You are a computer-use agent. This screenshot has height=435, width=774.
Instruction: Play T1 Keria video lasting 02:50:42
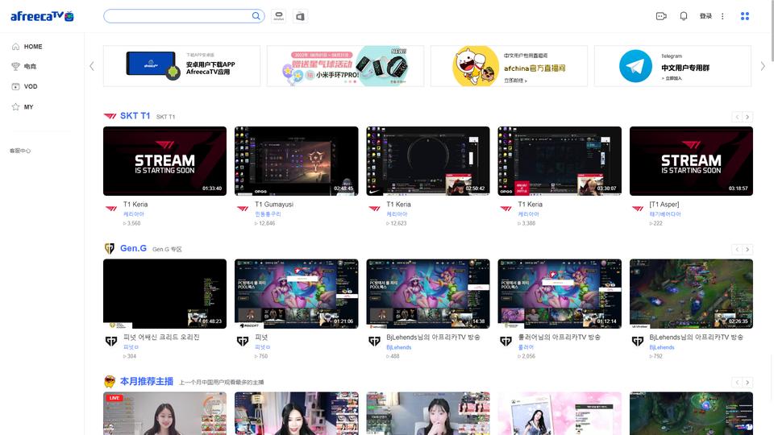(428, 161)
